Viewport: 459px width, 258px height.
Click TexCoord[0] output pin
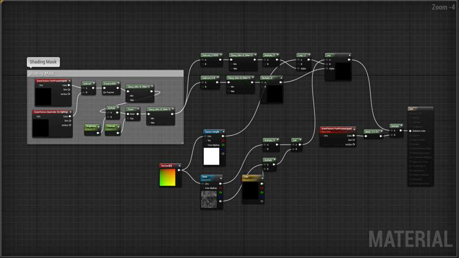179,170
